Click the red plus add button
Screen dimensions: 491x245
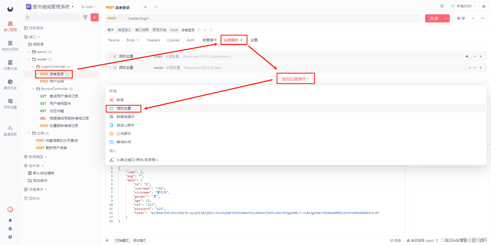point(95,17)
